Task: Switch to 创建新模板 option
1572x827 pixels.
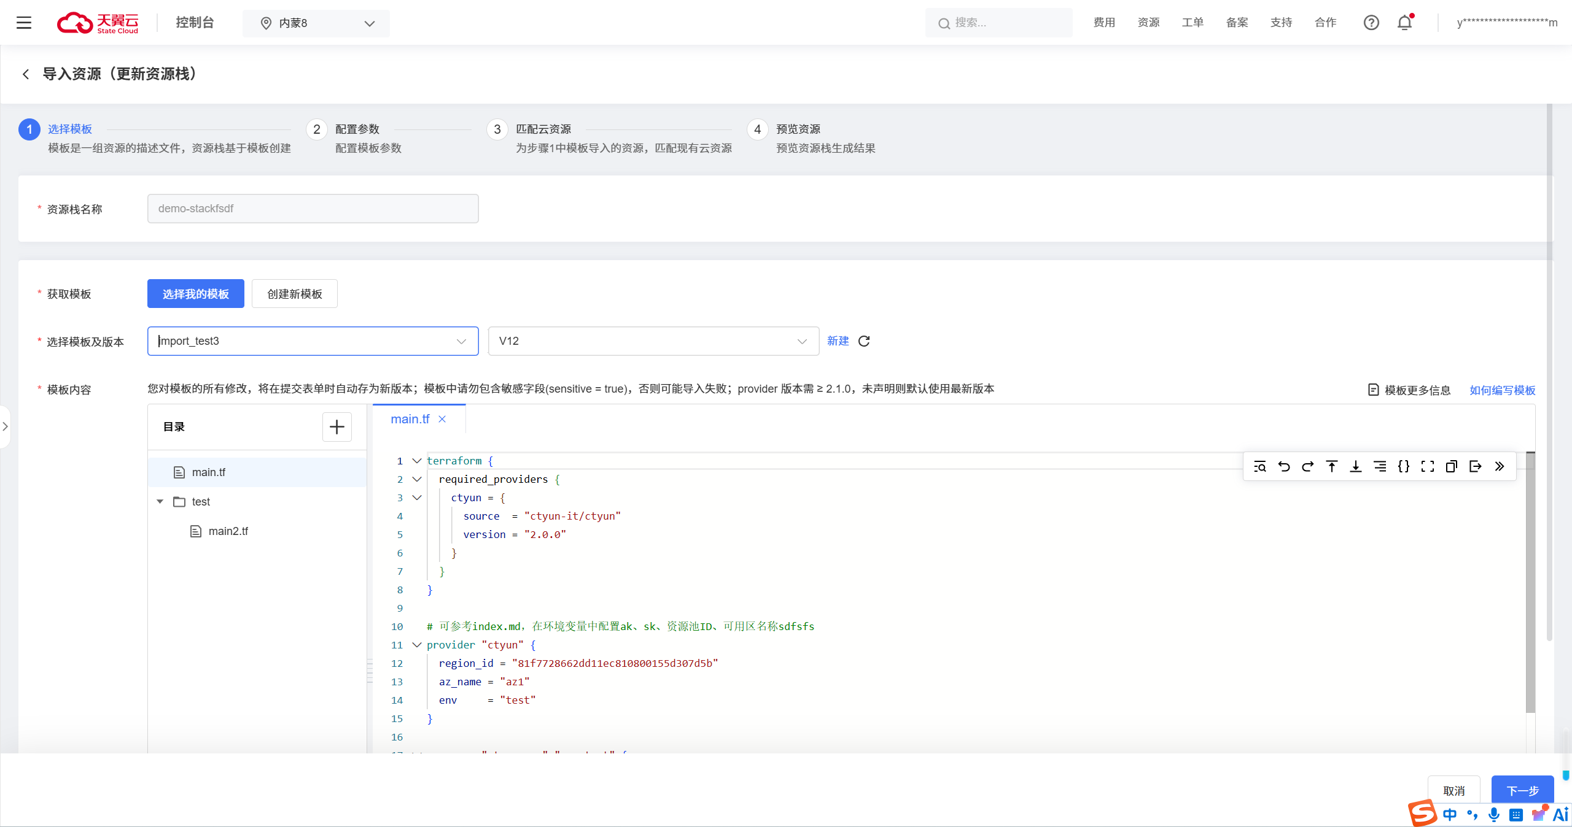Action: [294, 294]
